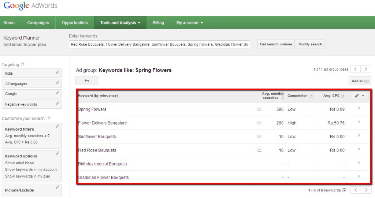Click help icon next to Competition header
Image resolution: width=375 pixels, height=198 pixels.
coord(311,96)
